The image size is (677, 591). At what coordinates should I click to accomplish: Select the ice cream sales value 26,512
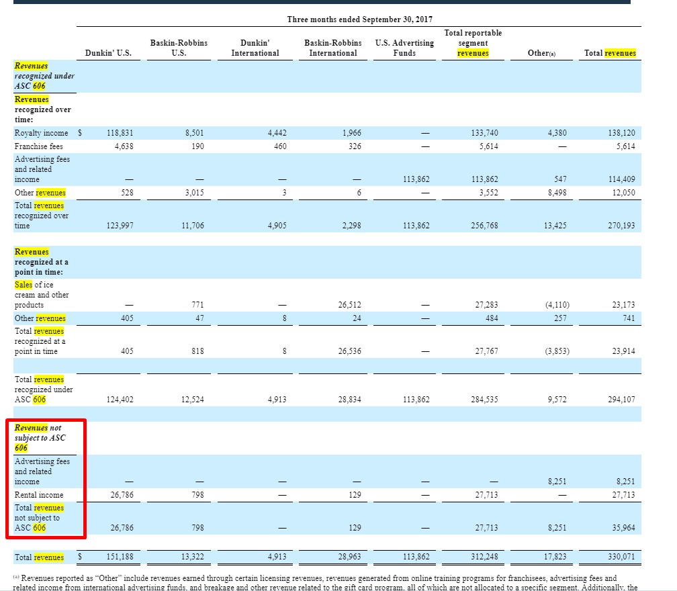pyautogui.click(x=349, y=305)
